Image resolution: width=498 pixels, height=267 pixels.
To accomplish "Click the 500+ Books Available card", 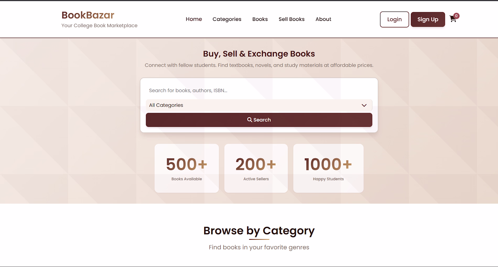I will (x=187, y=168).
